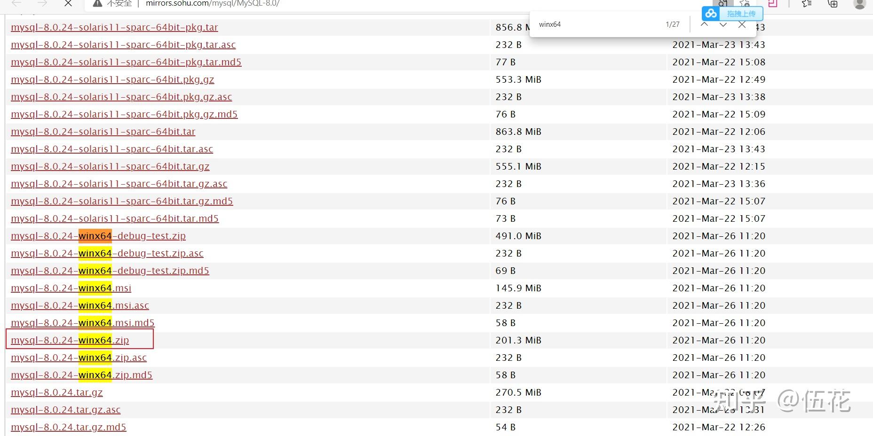Open mysql-8.0.24-solaris11-sparc-64bit.tar link
The image size is (873, 436).
tap(103, 132)
